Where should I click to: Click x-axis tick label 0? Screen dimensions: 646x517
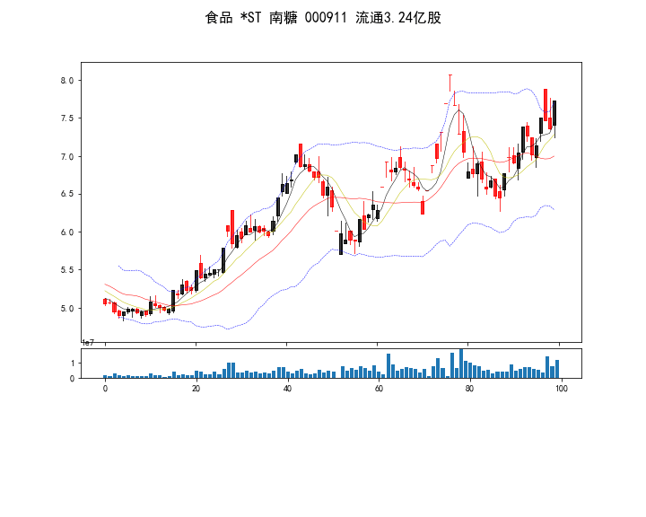coord(105,390)
